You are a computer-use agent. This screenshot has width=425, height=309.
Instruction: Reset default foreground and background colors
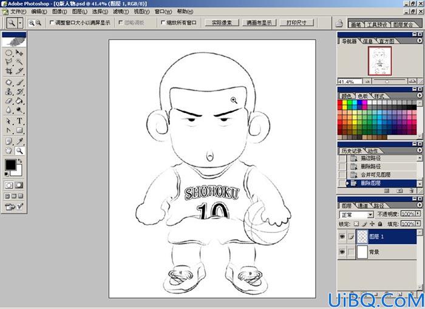tap(7, 174)
